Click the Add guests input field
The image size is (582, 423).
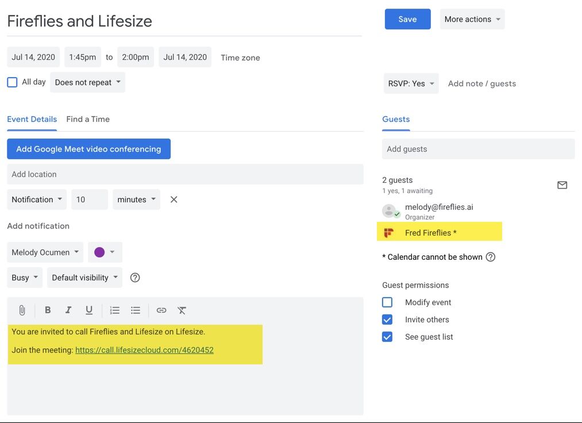tap(479, 149)
